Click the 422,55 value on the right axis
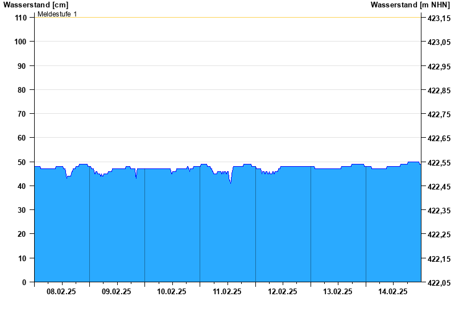This screenshot has height=313, width=455. [439, 163]
